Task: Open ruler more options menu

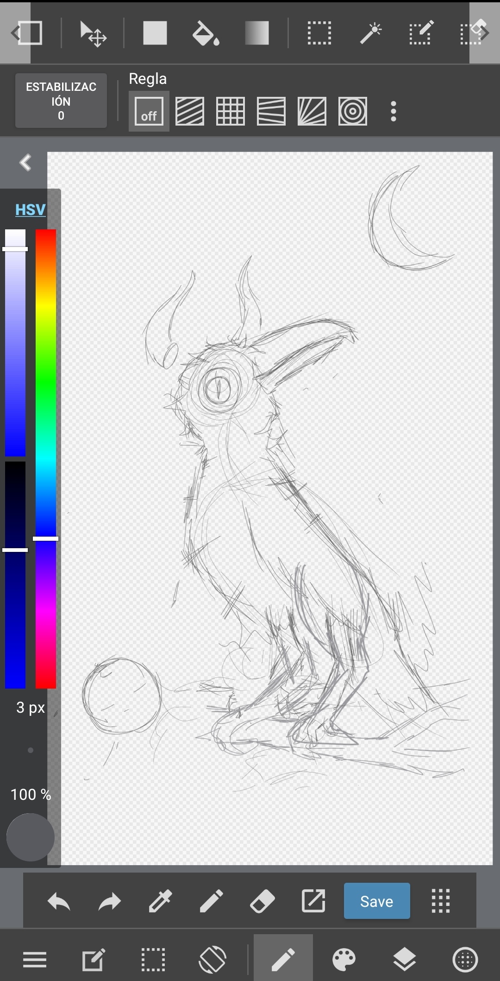Action: (394, 112)
